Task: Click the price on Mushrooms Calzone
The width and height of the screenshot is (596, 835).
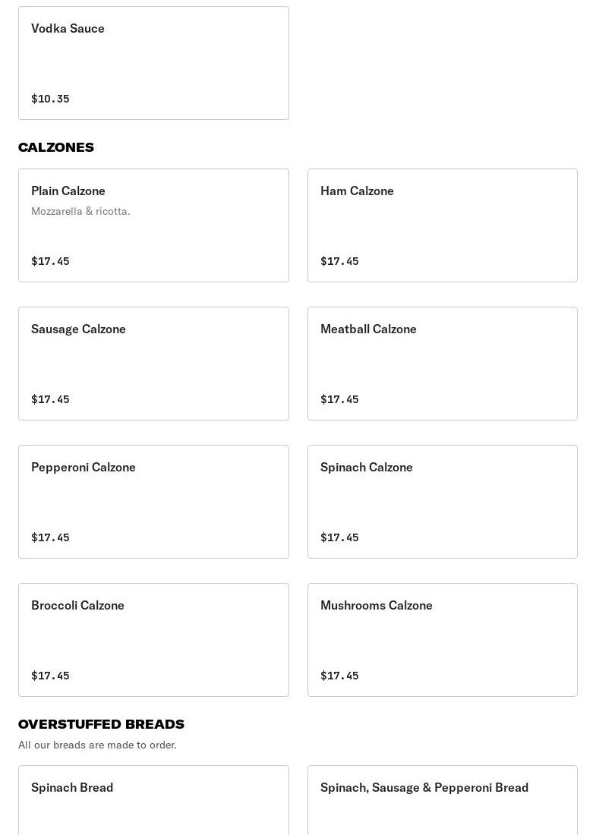Action: (339, 676)
